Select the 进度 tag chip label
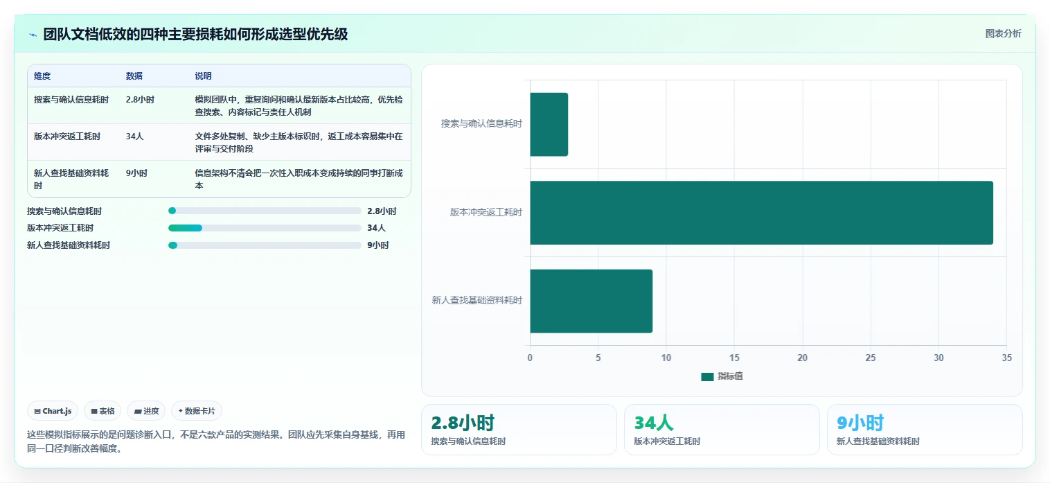 [151, 411]
